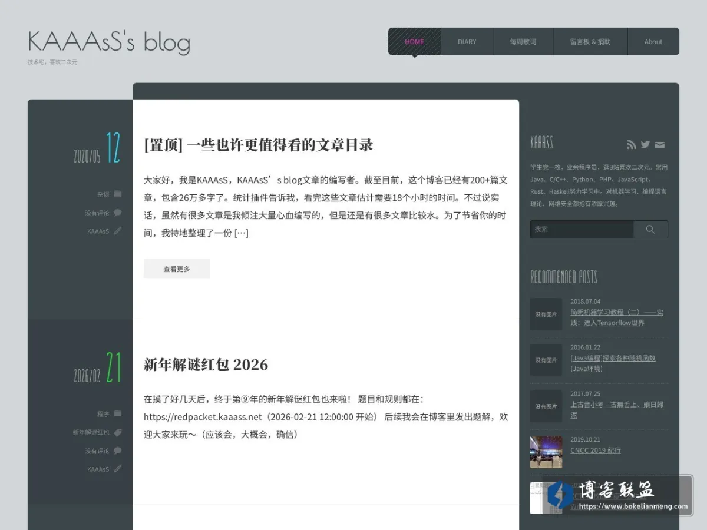This screenshot has width=707, height=530.
Task: Click author KAAAsS under the 2020/05 post
Action: coord(98,231)
